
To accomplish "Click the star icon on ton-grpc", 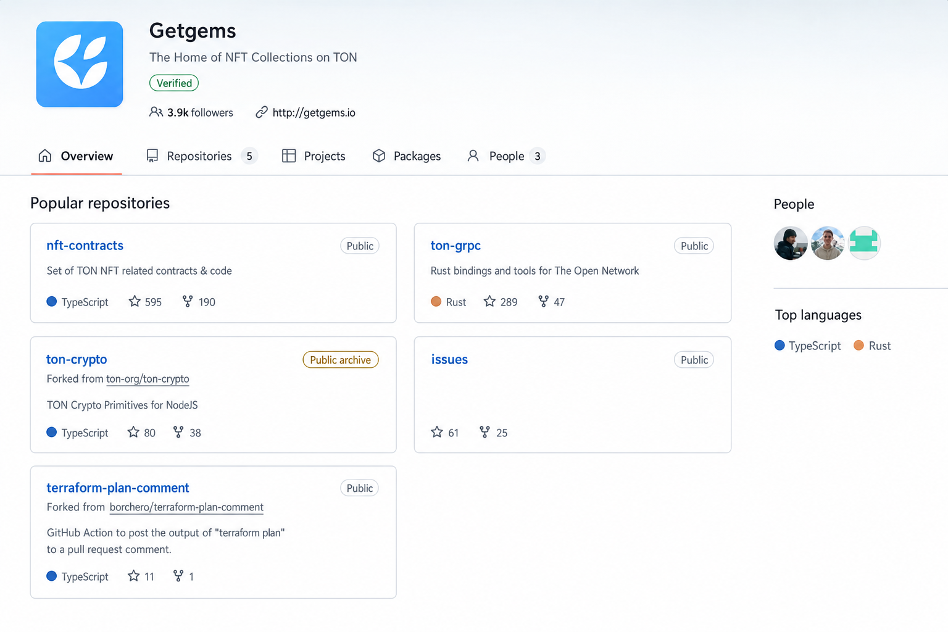I will [x=489, y=301].
